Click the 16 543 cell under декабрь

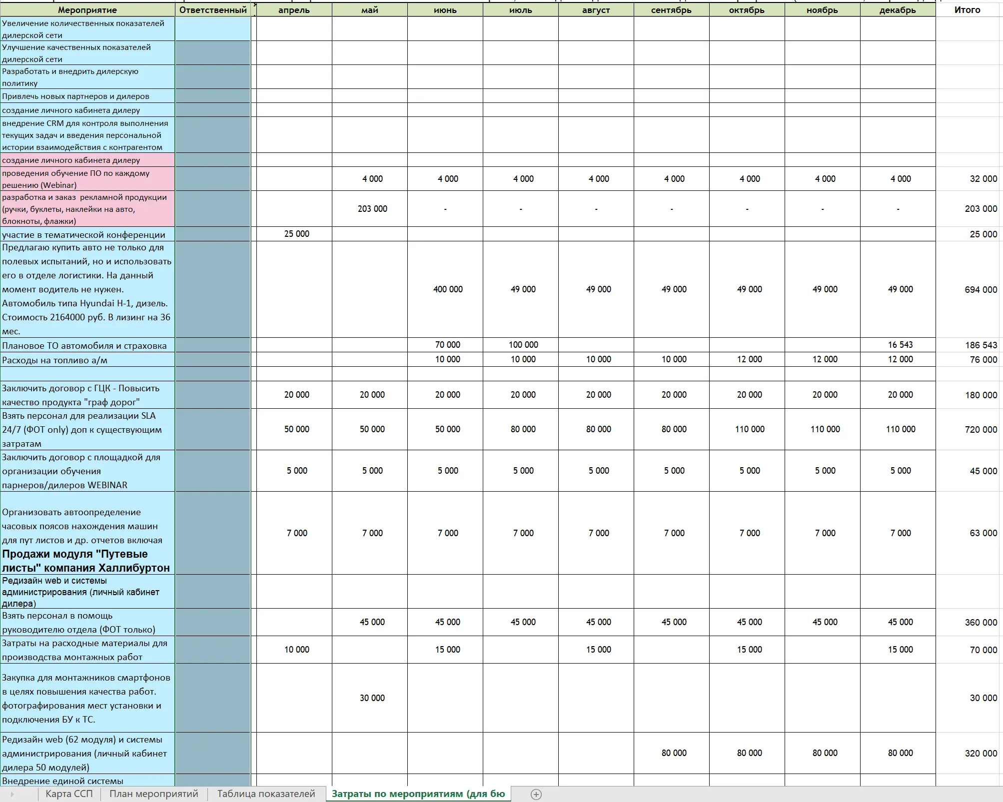[900, 345]
